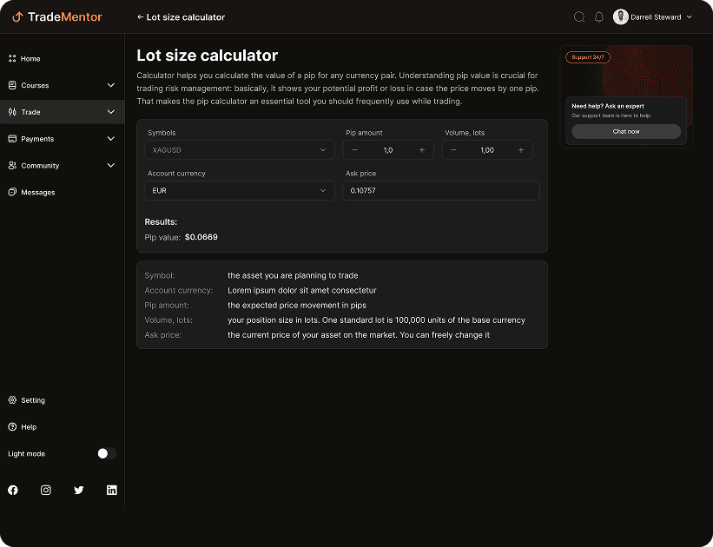Toggle Light mode on
The width and height of the screenshot is (713, 547).
(105, 453)
